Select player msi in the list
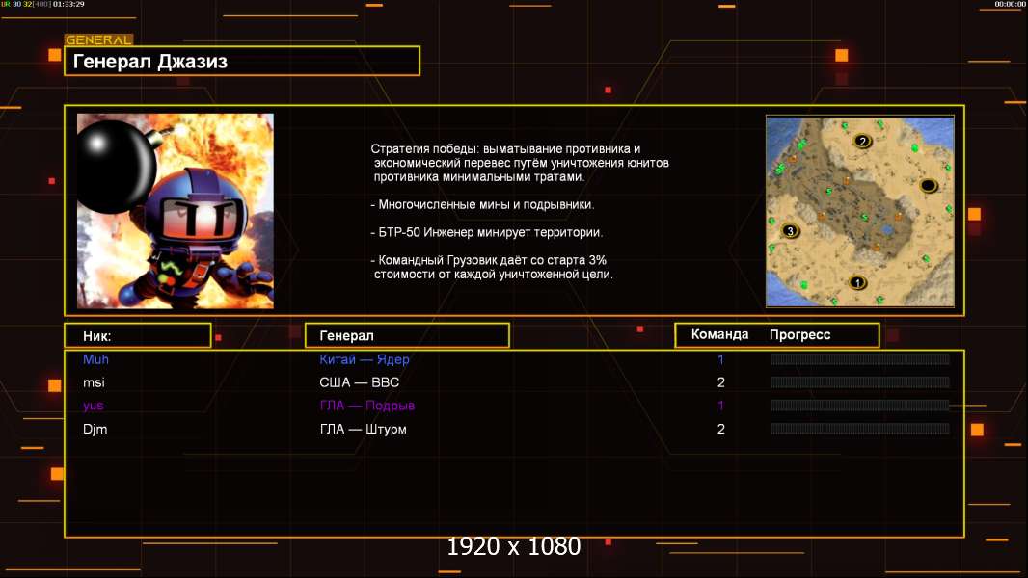 94,382
